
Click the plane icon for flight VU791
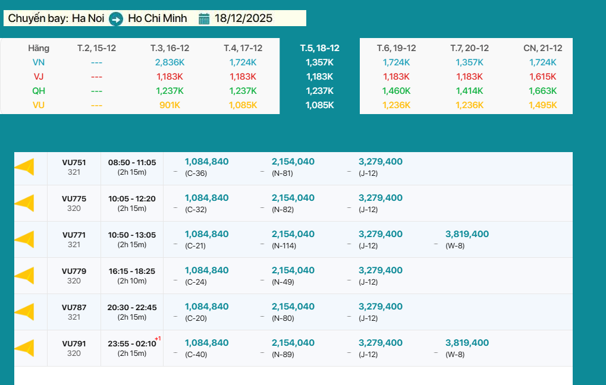coord(24,349)
